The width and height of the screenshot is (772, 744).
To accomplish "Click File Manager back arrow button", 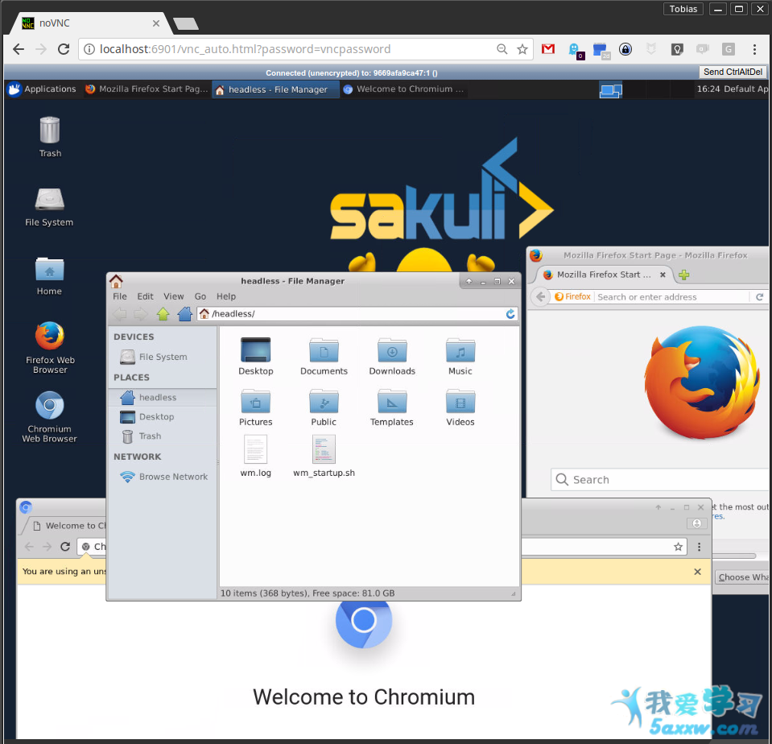I will [x=120, y=314].
